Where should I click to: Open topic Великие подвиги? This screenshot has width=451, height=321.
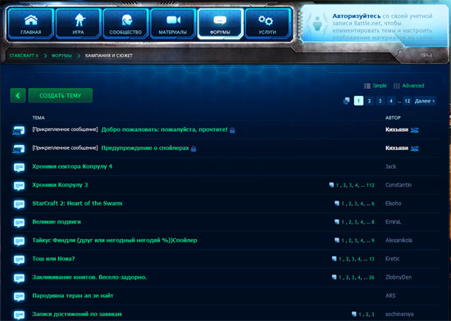click(57, 222)
